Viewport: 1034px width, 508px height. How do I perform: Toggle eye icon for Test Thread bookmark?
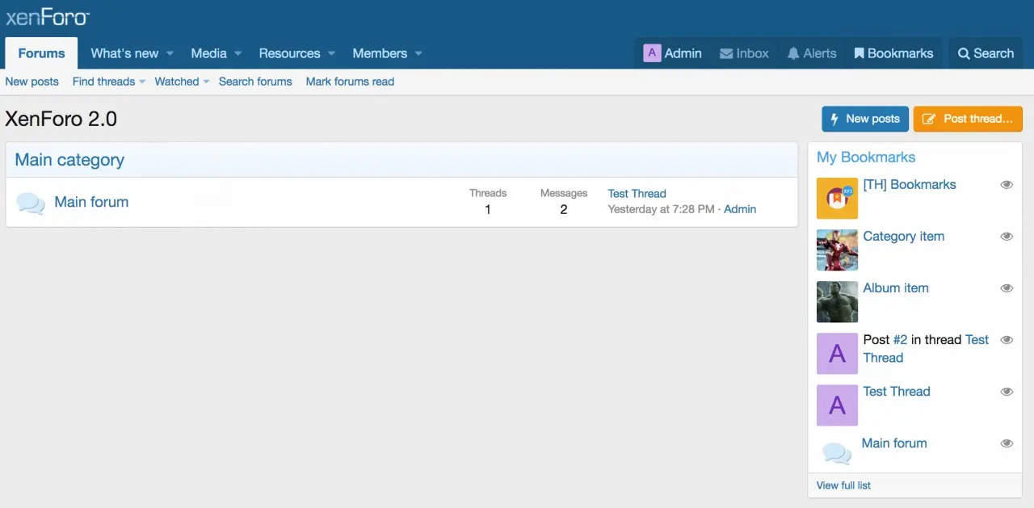click(x=1007, y=392)
